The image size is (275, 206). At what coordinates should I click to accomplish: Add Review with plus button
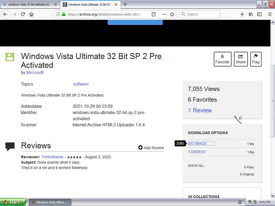coord(151,148)
